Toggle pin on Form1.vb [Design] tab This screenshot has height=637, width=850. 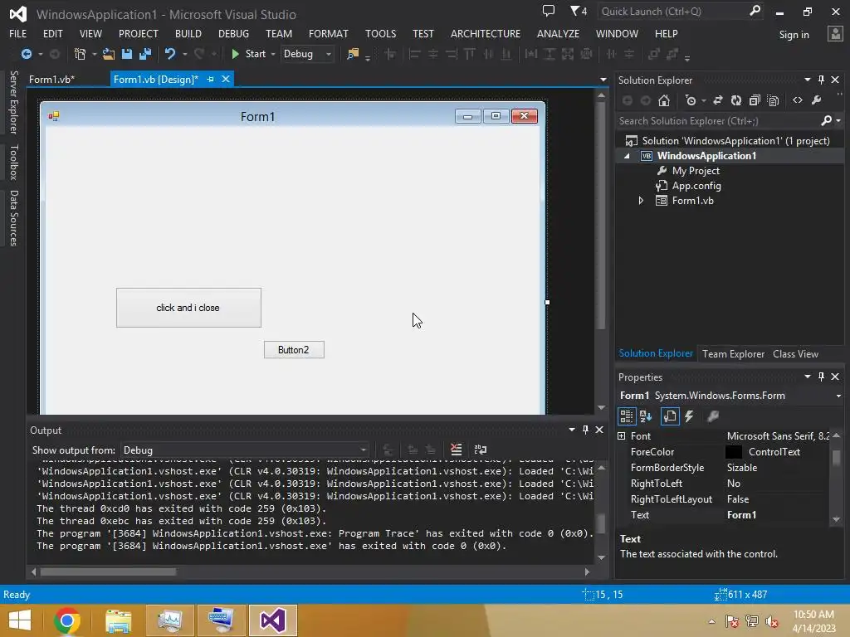pos(210,79)
